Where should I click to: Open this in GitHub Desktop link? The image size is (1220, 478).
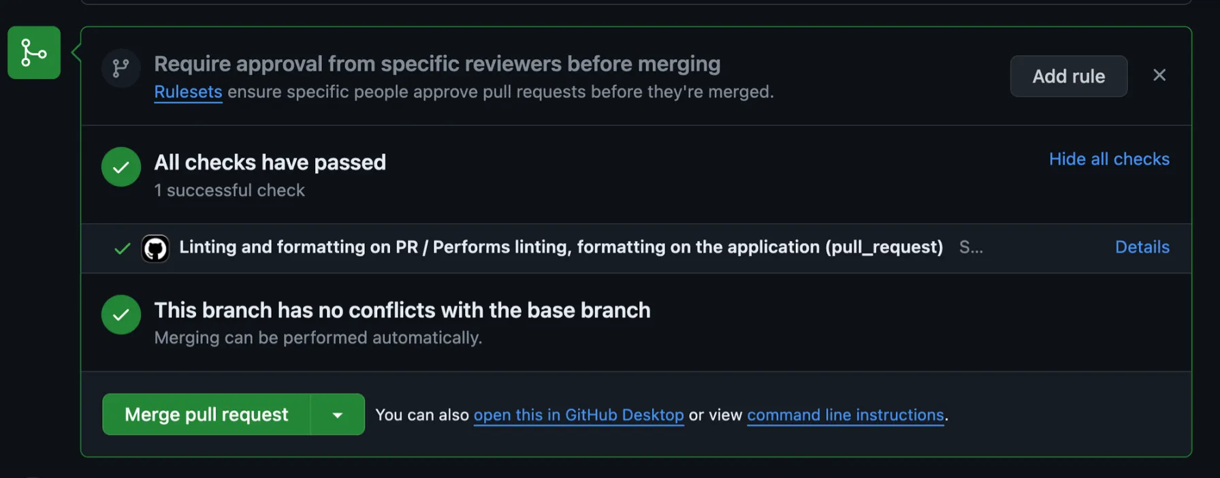tap(579, 415)
